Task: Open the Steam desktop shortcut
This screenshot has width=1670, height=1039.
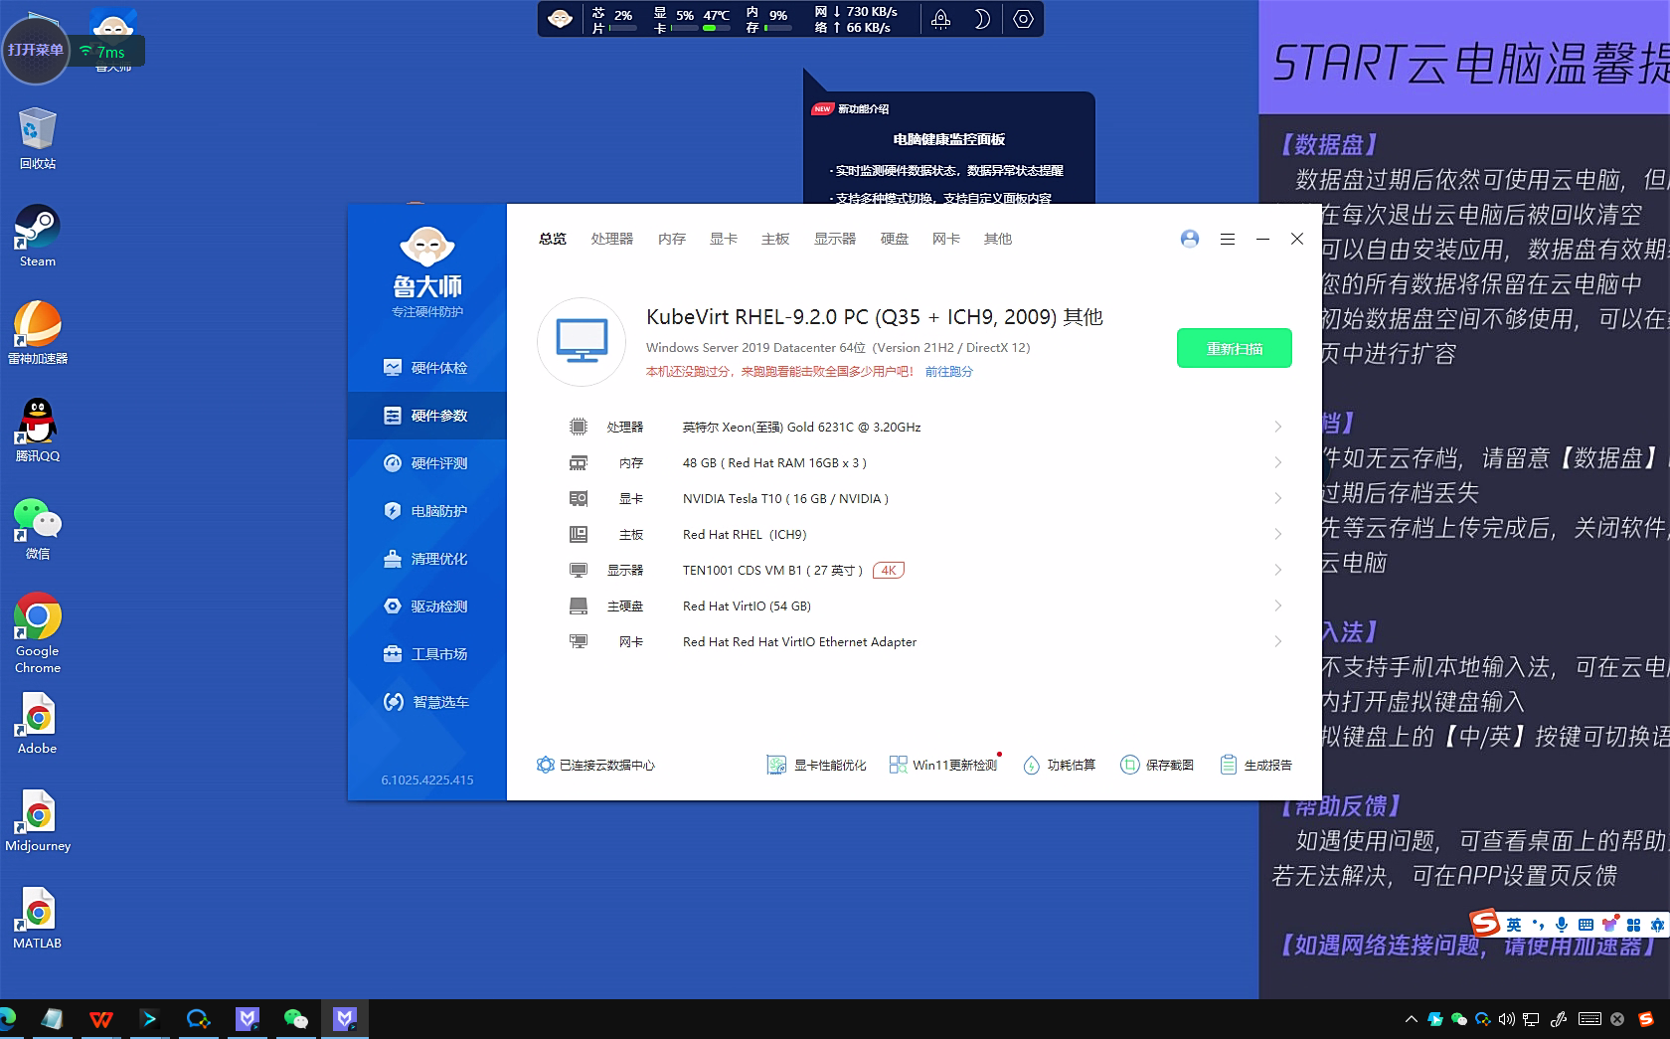Action: pyautogui.click(x=37, y=236)
